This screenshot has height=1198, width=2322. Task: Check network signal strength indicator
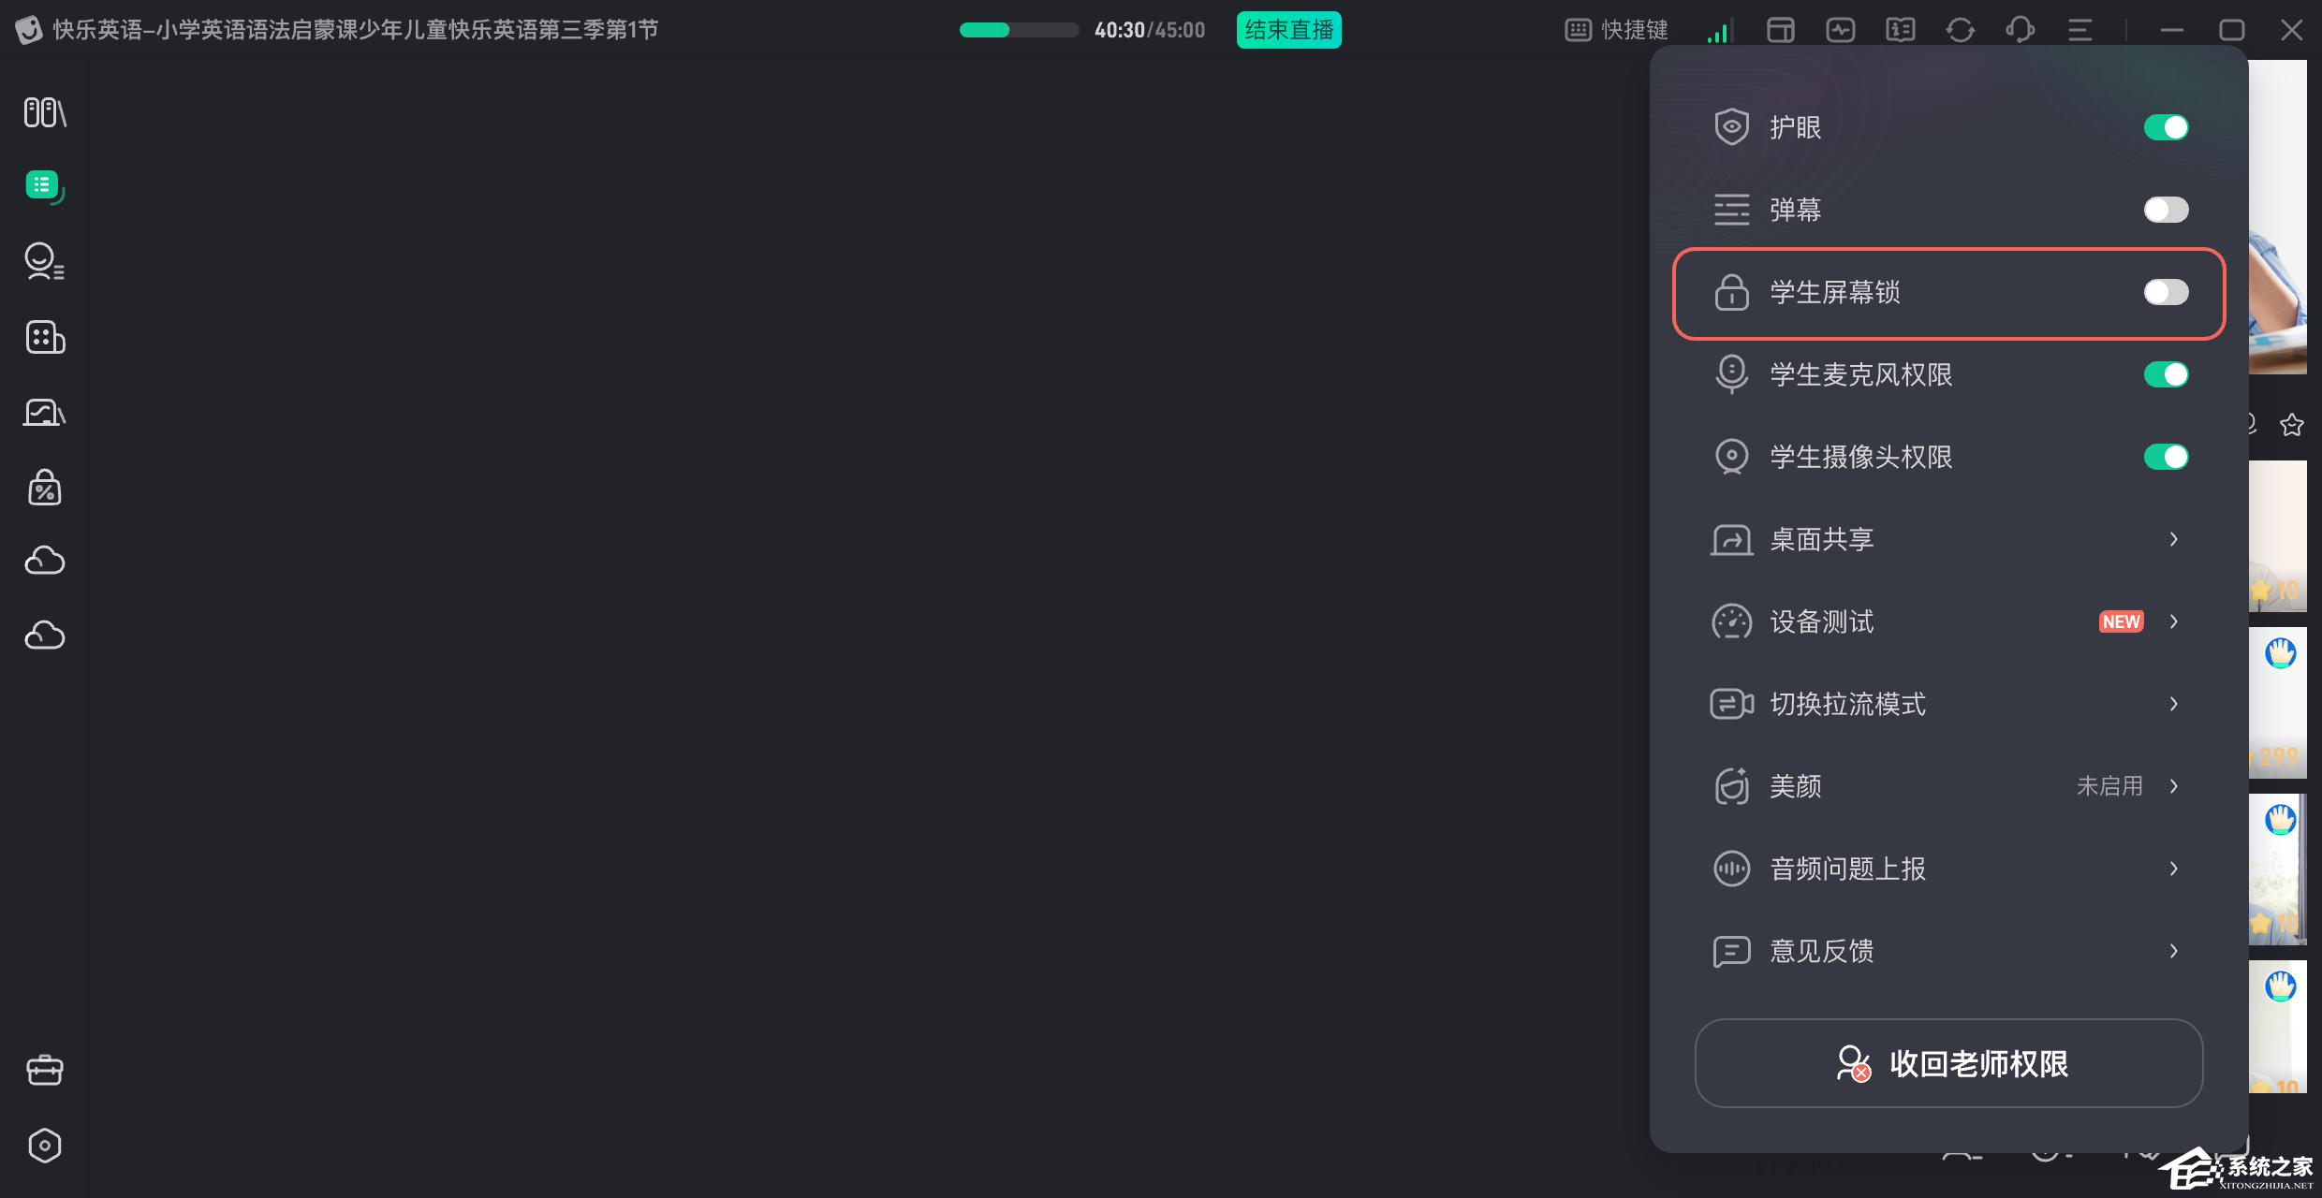click(1720, 30)
